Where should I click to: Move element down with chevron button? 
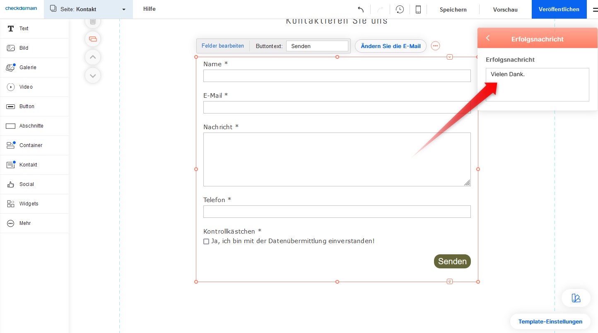click(x=93, y=75)
